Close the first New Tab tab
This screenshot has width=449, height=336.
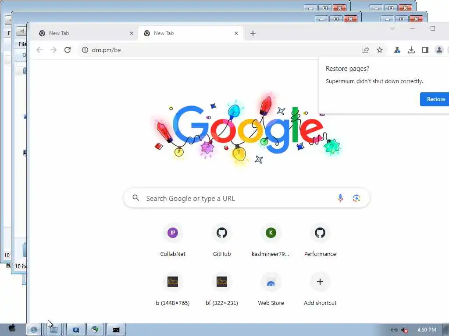(132, 33)
